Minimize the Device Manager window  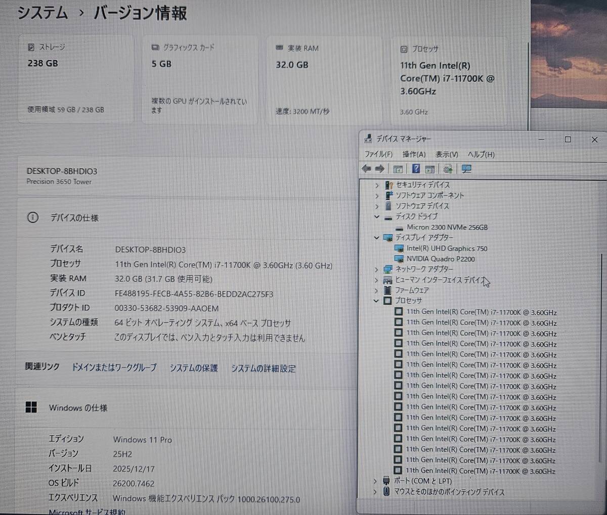[x=541, y=139]
